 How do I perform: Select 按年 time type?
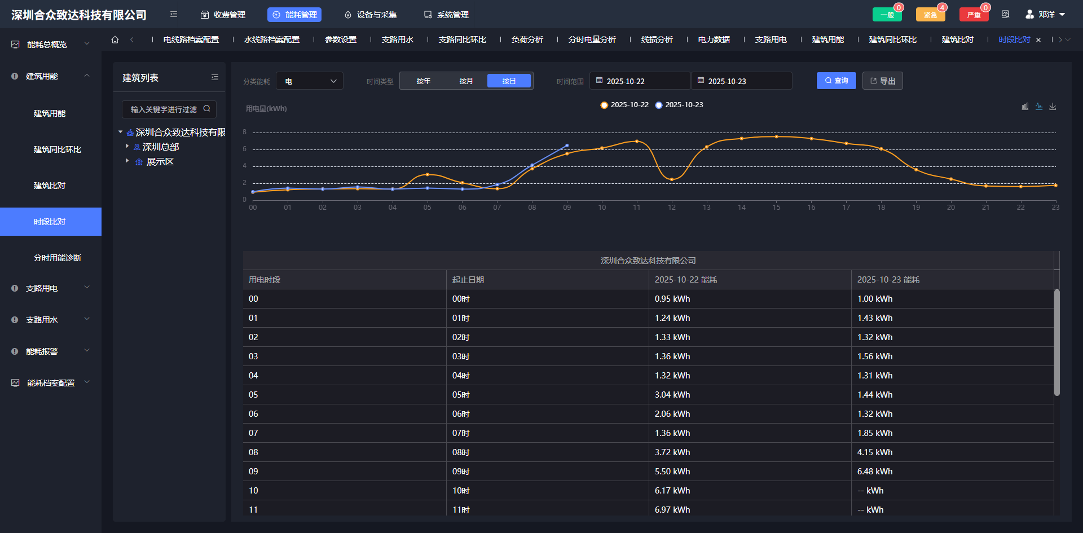424,81
